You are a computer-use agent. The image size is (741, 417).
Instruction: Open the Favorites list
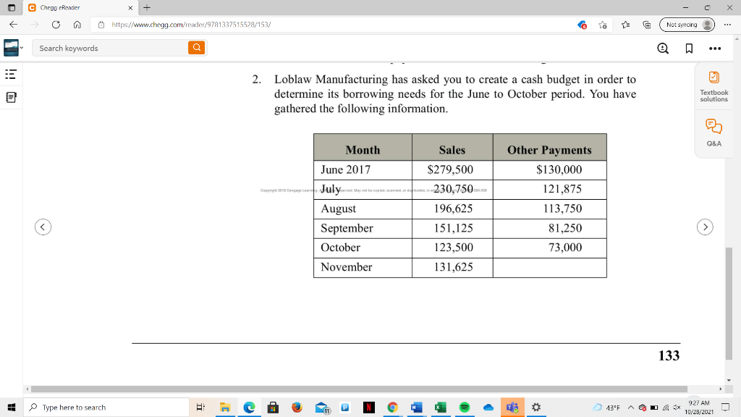tap(625, 25)
